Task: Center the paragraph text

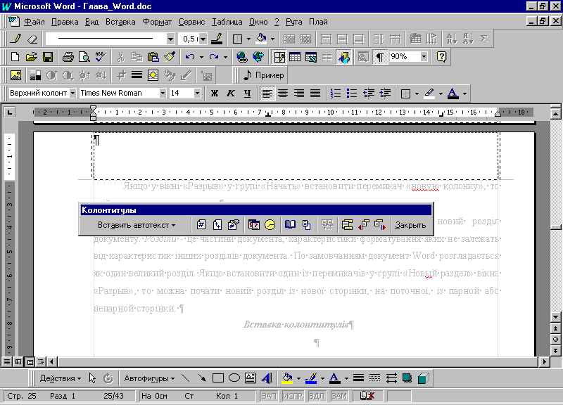Action: tap(283, 94)
